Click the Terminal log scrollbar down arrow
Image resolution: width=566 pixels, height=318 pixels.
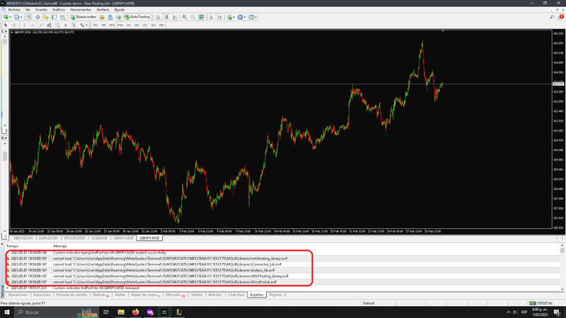pyautogui.click(x=562, y=289)
